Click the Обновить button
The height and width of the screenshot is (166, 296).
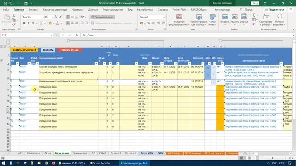coord(48,50)
